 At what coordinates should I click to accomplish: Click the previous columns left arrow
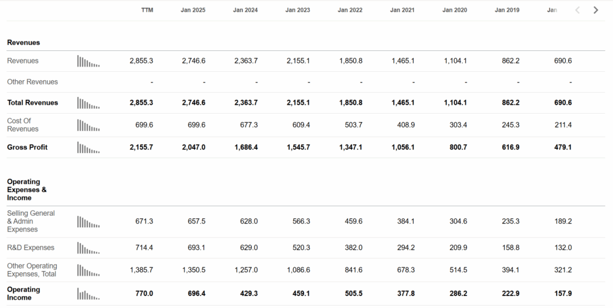[578, 10]
